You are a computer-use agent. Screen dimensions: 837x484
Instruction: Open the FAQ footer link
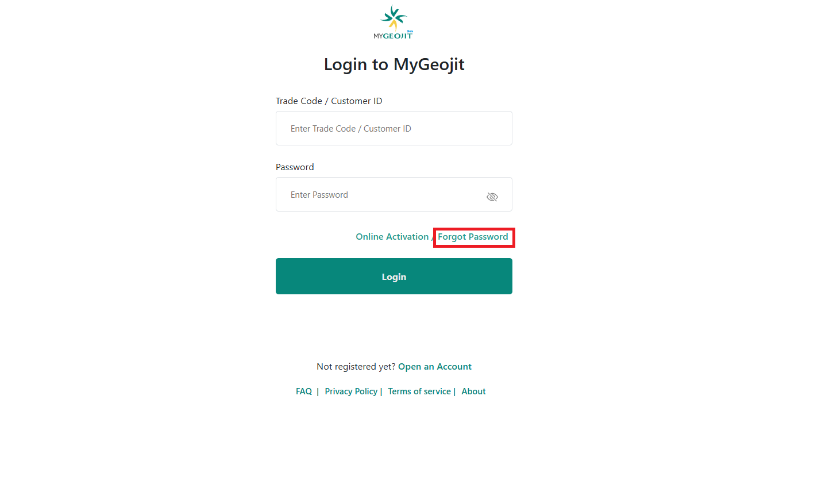click(x=304, y=391)
